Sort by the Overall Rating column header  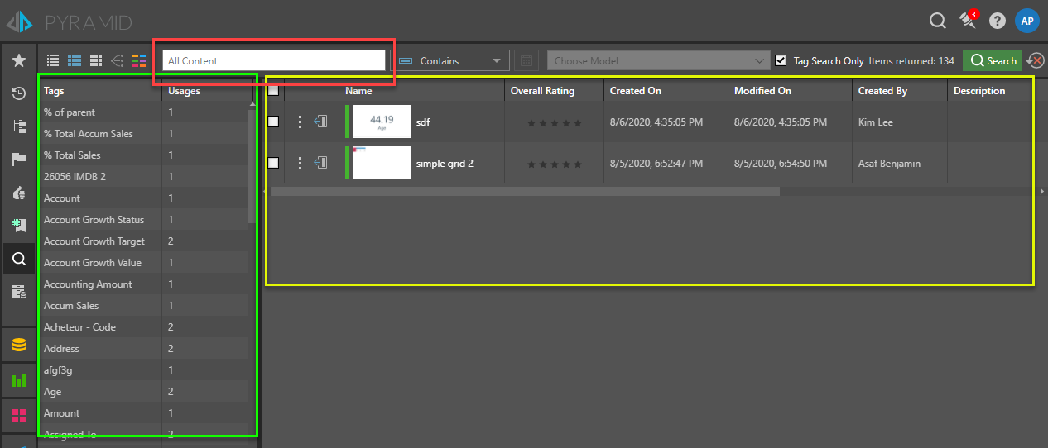coord(542,91)
